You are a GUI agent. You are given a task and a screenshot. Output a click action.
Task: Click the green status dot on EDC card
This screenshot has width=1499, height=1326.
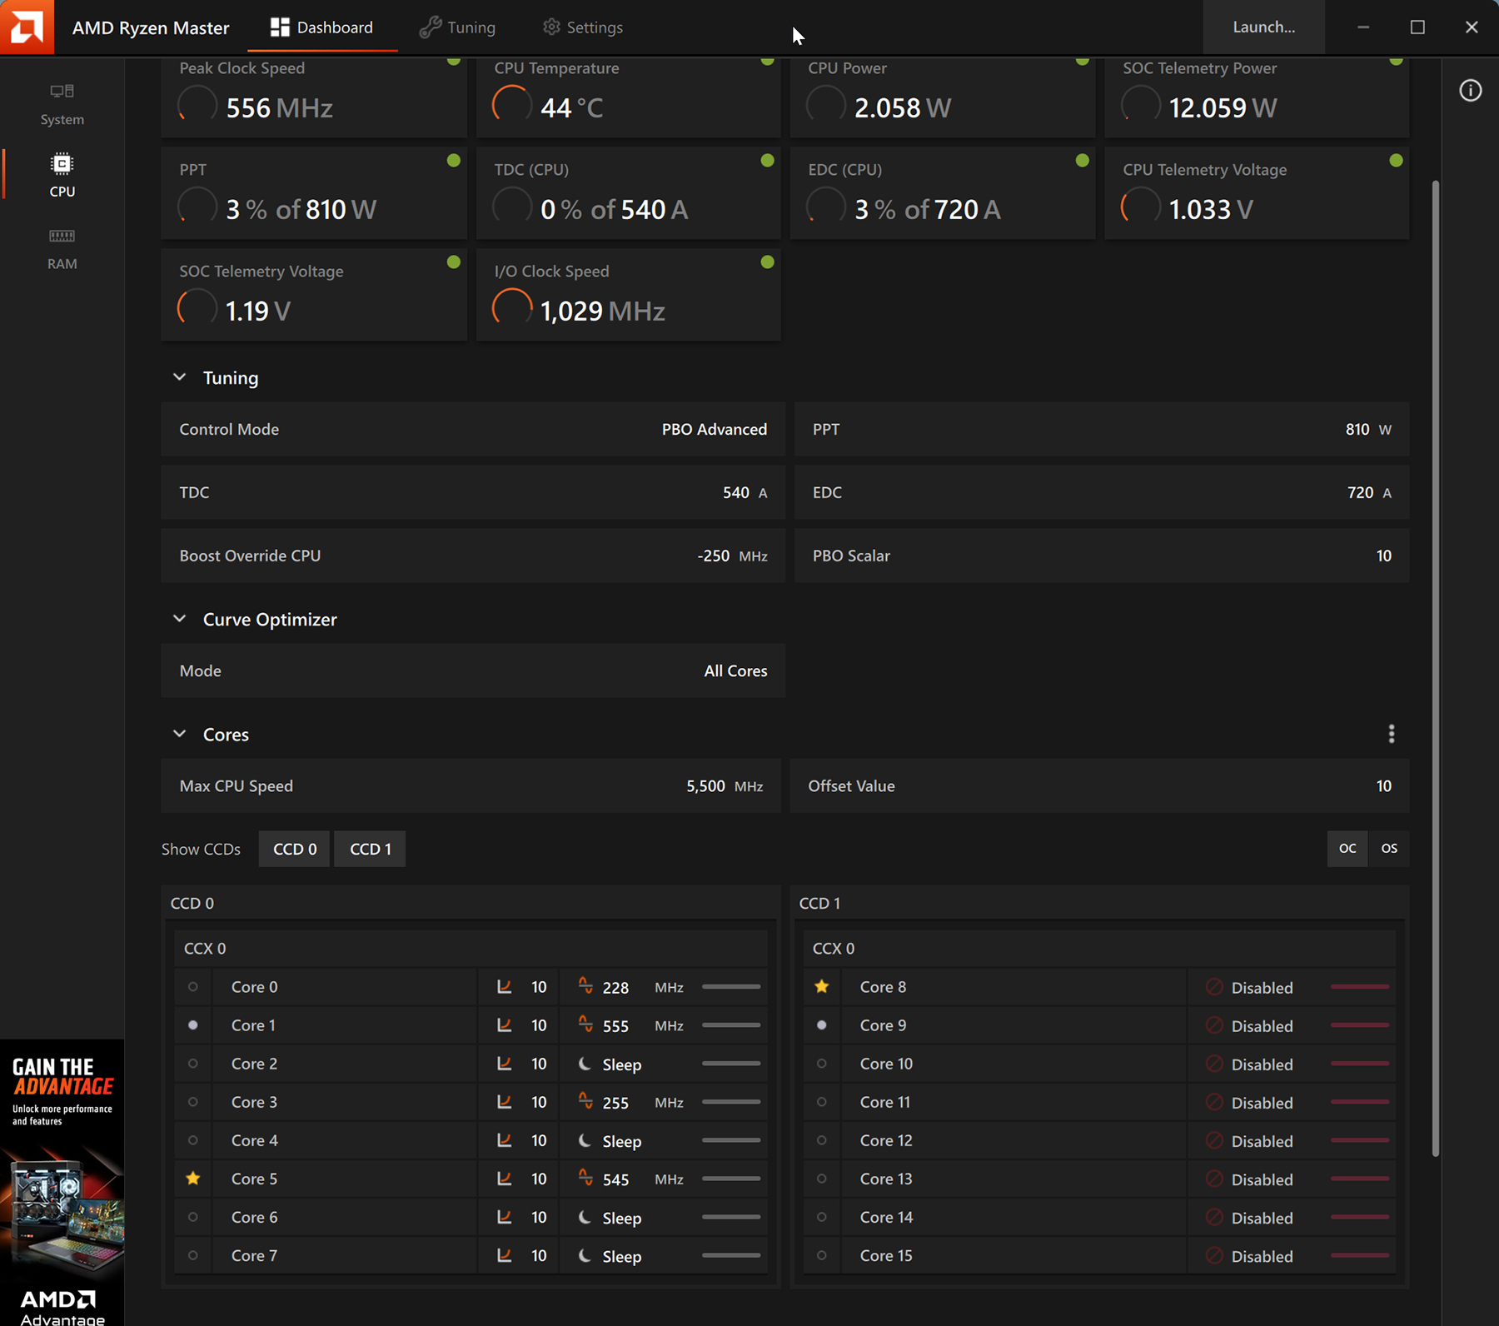(1082, 160)
